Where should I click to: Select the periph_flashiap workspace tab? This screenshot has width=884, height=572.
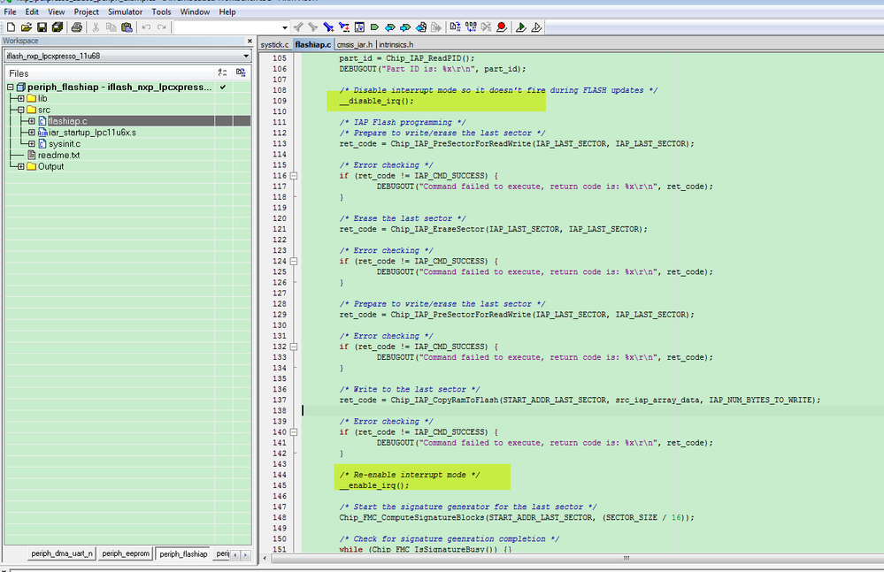pyautogui.click(x=183, y=553)
